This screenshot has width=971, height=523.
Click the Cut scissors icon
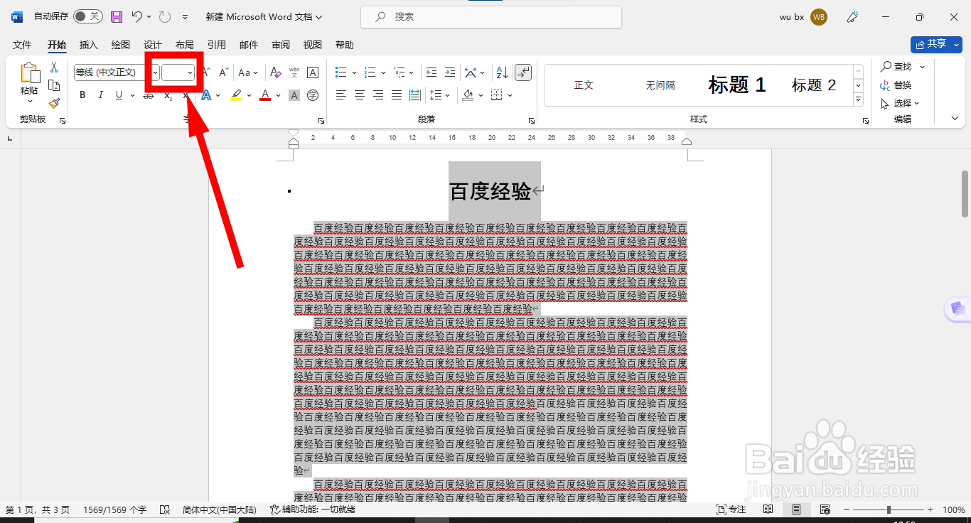[x=54, y=68]
